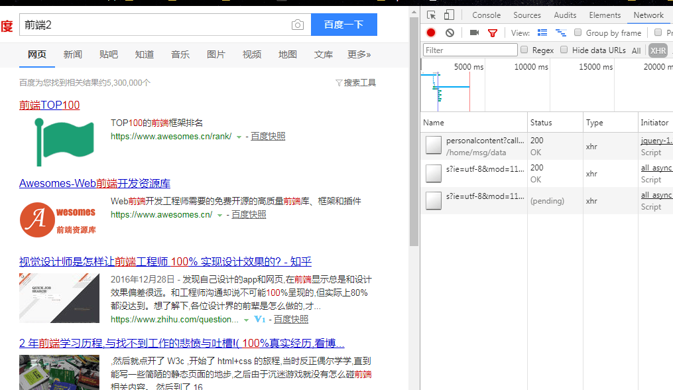
Task: Click the page vertical scrollbar thumb
Action: point(414,131)
